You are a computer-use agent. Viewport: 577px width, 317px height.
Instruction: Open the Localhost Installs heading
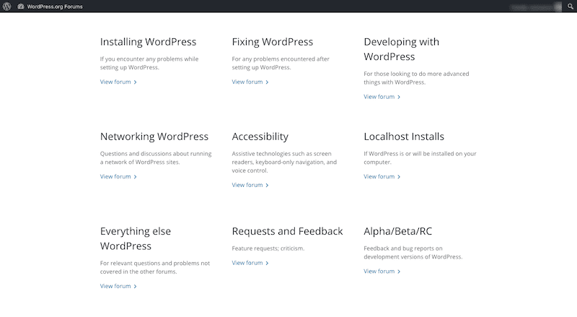[403, 136]
